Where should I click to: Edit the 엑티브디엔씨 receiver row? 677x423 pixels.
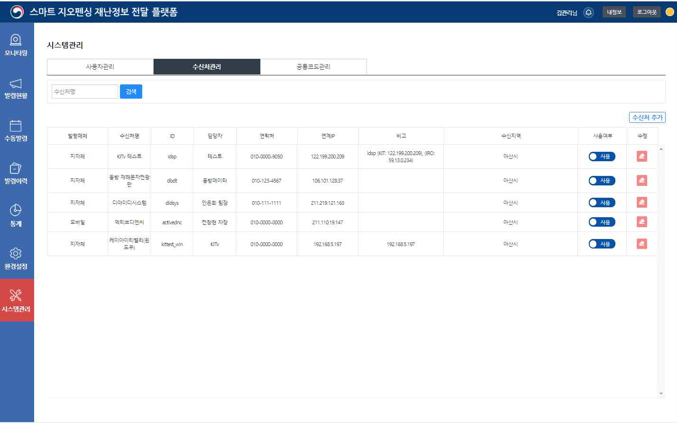pyautogui.click(x=642, y=222)
